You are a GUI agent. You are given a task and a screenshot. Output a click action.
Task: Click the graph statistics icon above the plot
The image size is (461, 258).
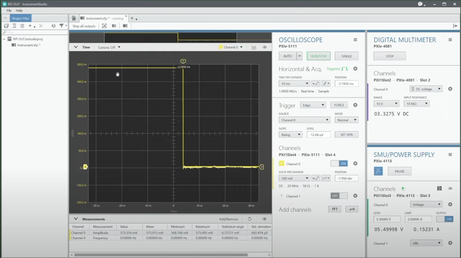(x=254, y=47)
